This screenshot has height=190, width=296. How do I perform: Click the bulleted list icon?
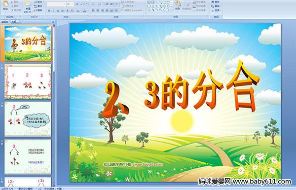93,4
